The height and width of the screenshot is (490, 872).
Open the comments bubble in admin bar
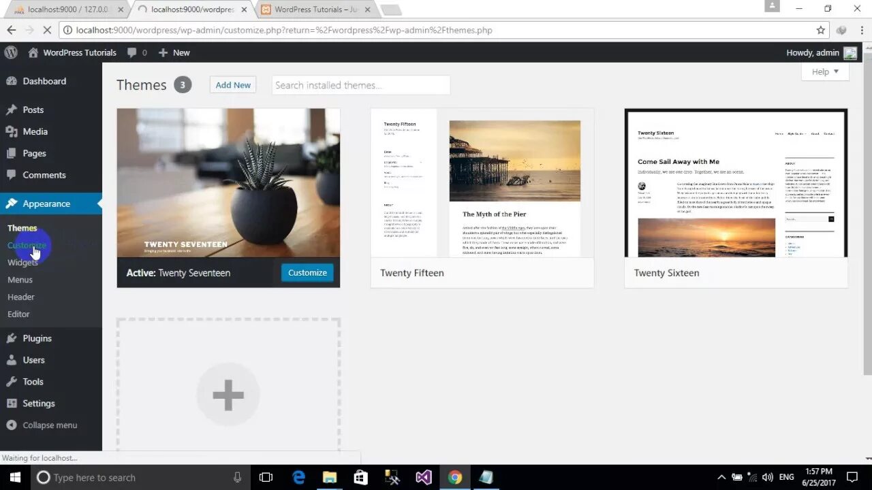point(137,52)
